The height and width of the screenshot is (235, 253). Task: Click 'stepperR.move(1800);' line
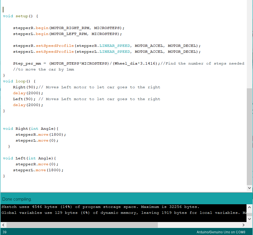click(x=41, y=135)
